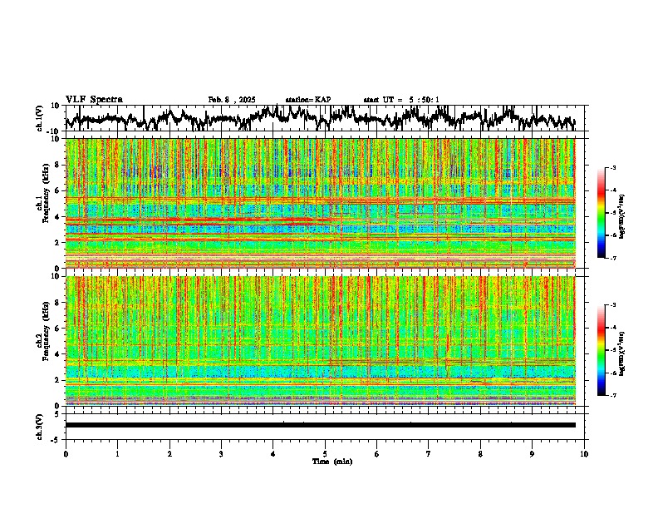The image size is (658, 509).
Task: Click the "VLF Spectra" plot title
Action: 94,100
